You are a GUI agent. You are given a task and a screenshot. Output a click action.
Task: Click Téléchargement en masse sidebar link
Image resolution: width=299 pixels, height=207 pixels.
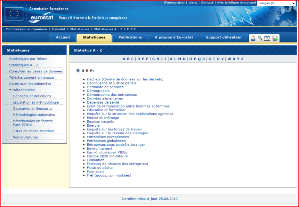[31, 78]
